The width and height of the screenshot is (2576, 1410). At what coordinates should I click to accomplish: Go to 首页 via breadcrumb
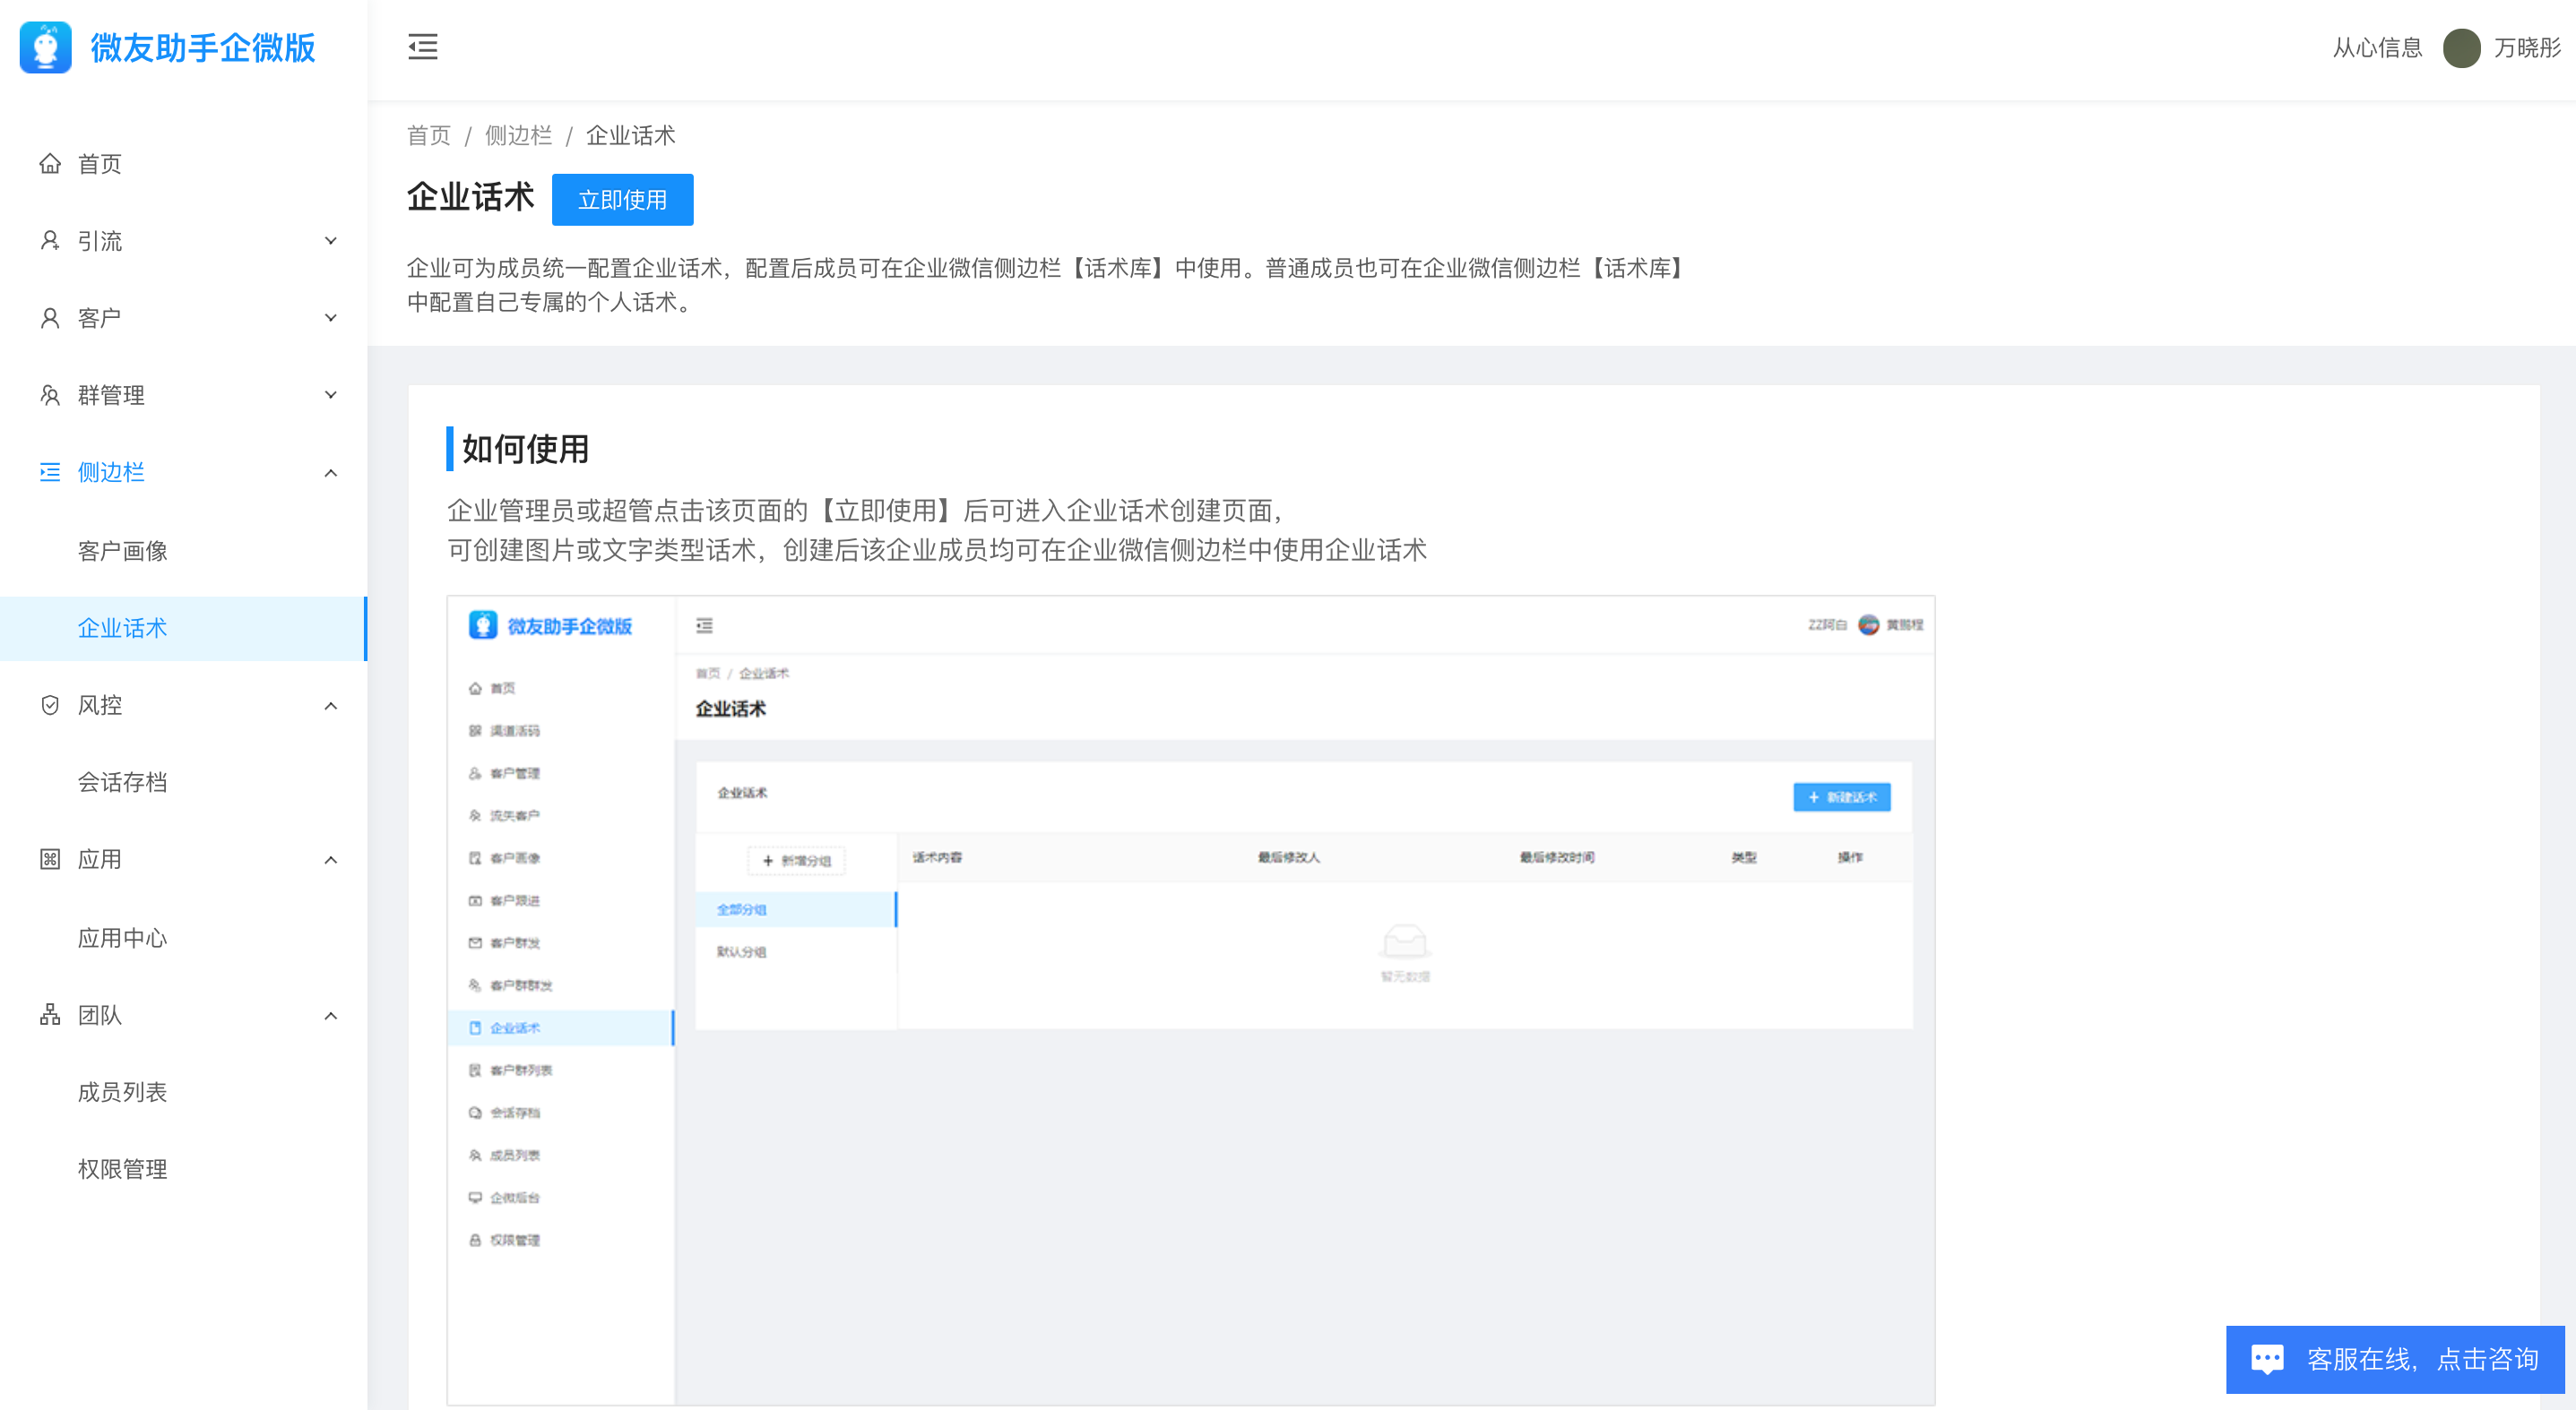[x=429, y=135]
